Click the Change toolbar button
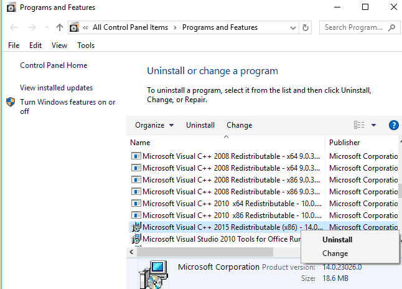 coord(239,125)
